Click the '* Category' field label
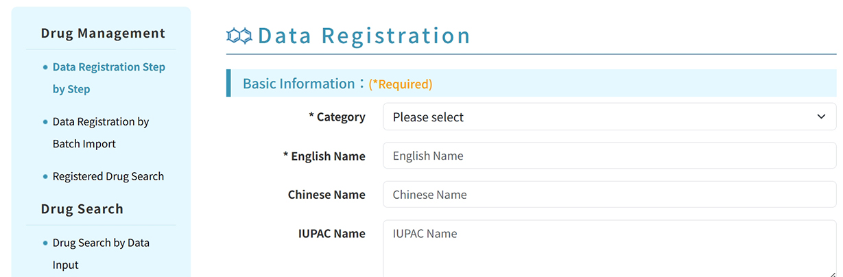 (x=337, y=117)
